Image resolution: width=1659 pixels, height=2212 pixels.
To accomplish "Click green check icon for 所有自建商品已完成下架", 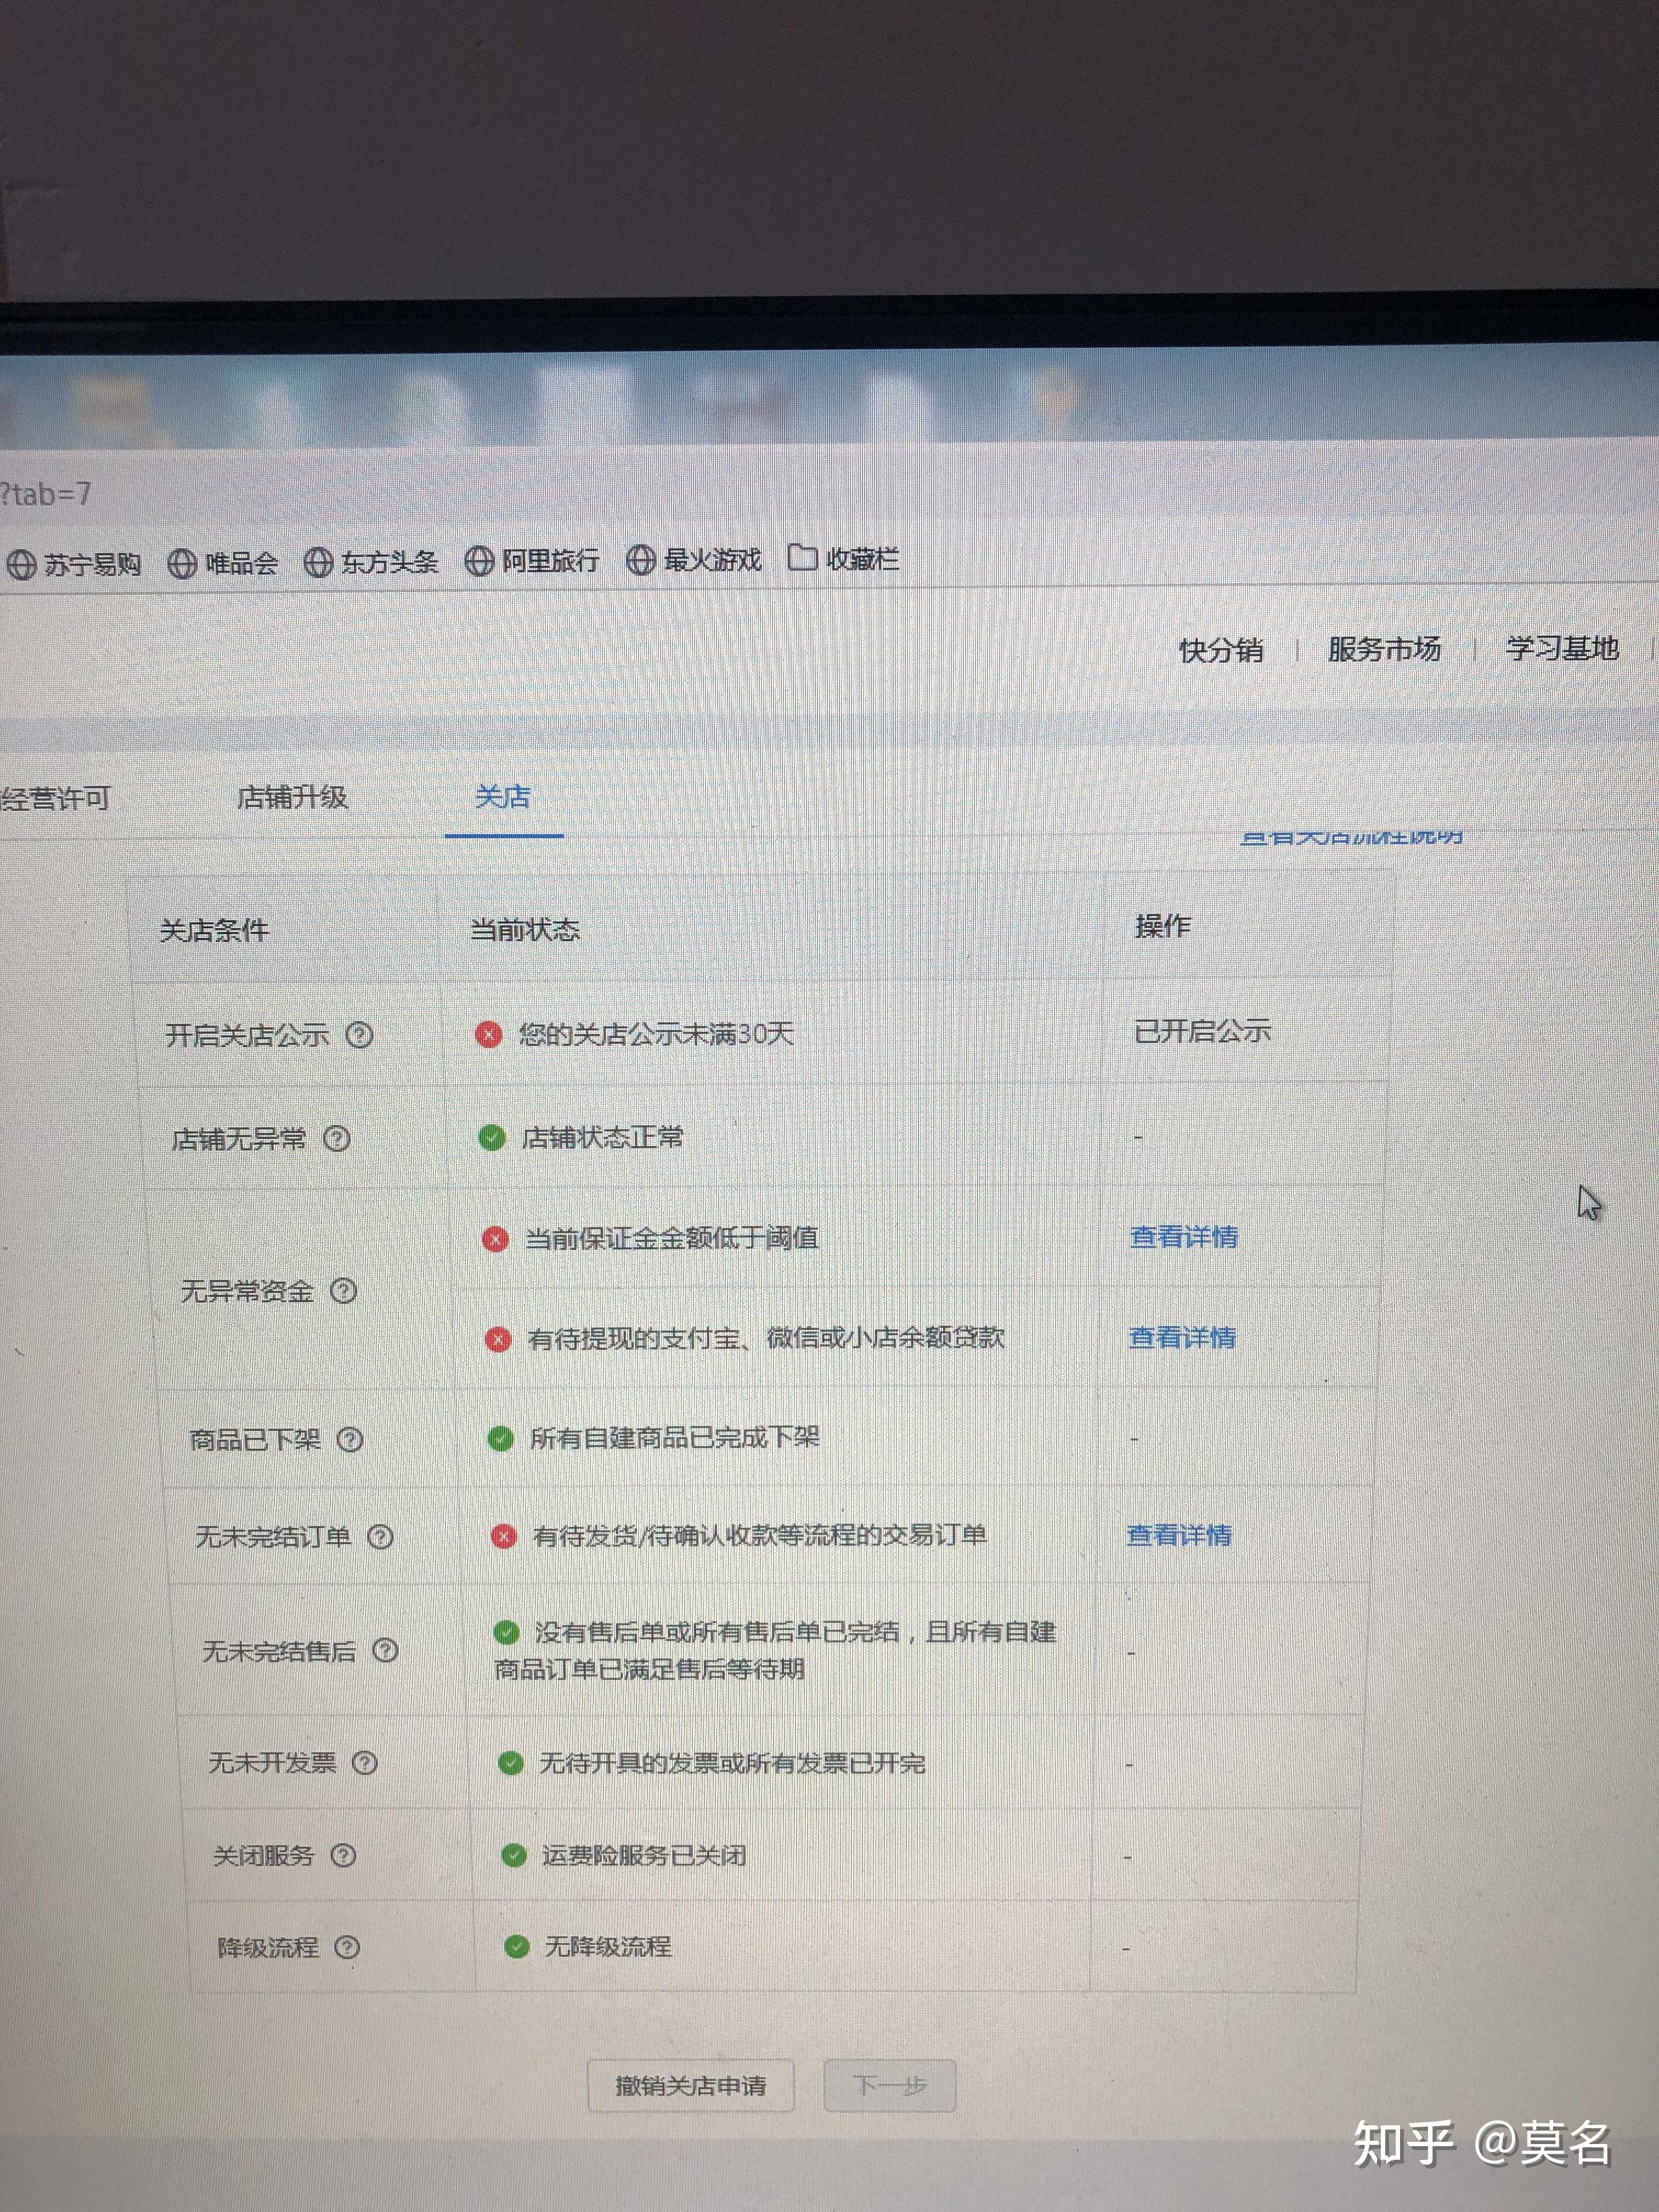I will tap(500, 1439).
